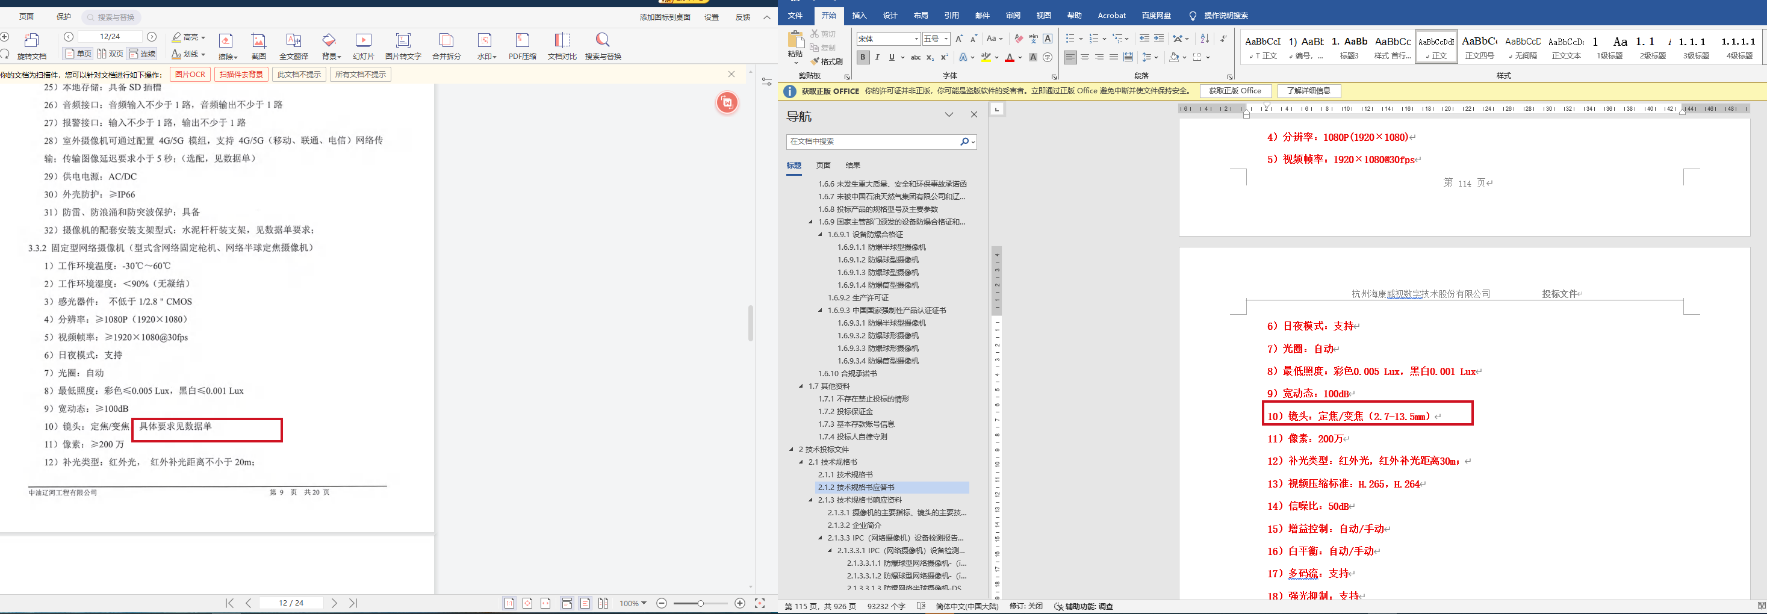Screen dimensions: 1767x614
Task: Zoom out with the minus icon in PDF reader
Action: point(662,603)
